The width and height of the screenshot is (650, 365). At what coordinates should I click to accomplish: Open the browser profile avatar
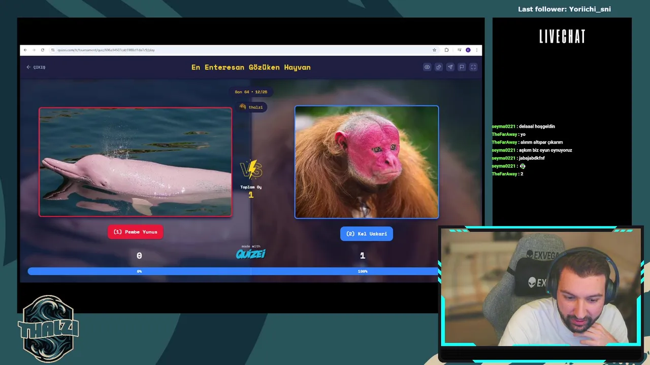click(x=468, y=50)
